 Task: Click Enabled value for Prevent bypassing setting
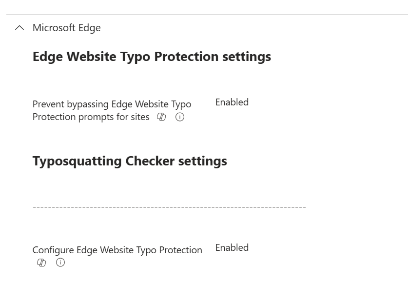pos(232,102)
